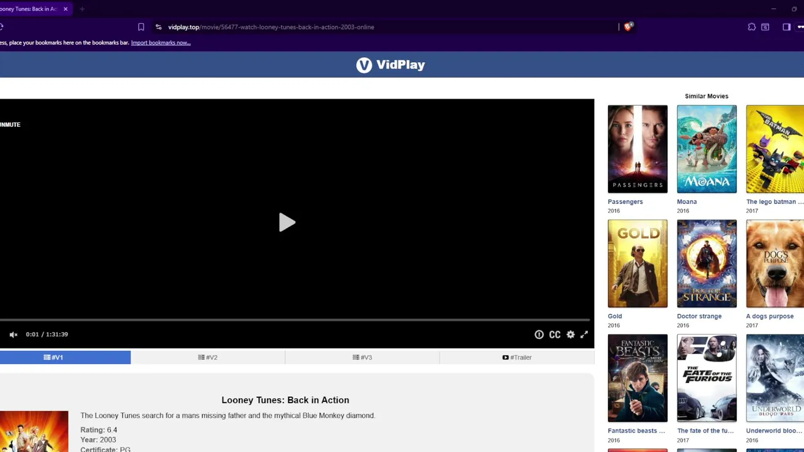
Task: Click the Gold title link
Action: (x=614, y=316)
